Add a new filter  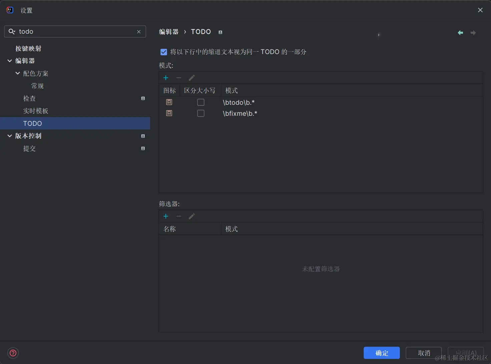(x=166, y=216)
